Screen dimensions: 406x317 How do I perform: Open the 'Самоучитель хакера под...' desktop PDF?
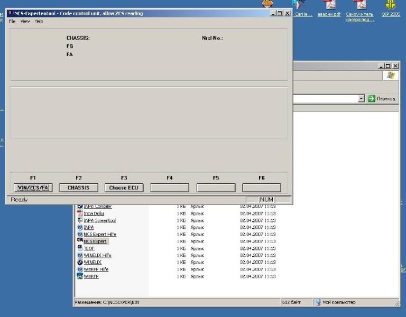click(x=360, y=11)
